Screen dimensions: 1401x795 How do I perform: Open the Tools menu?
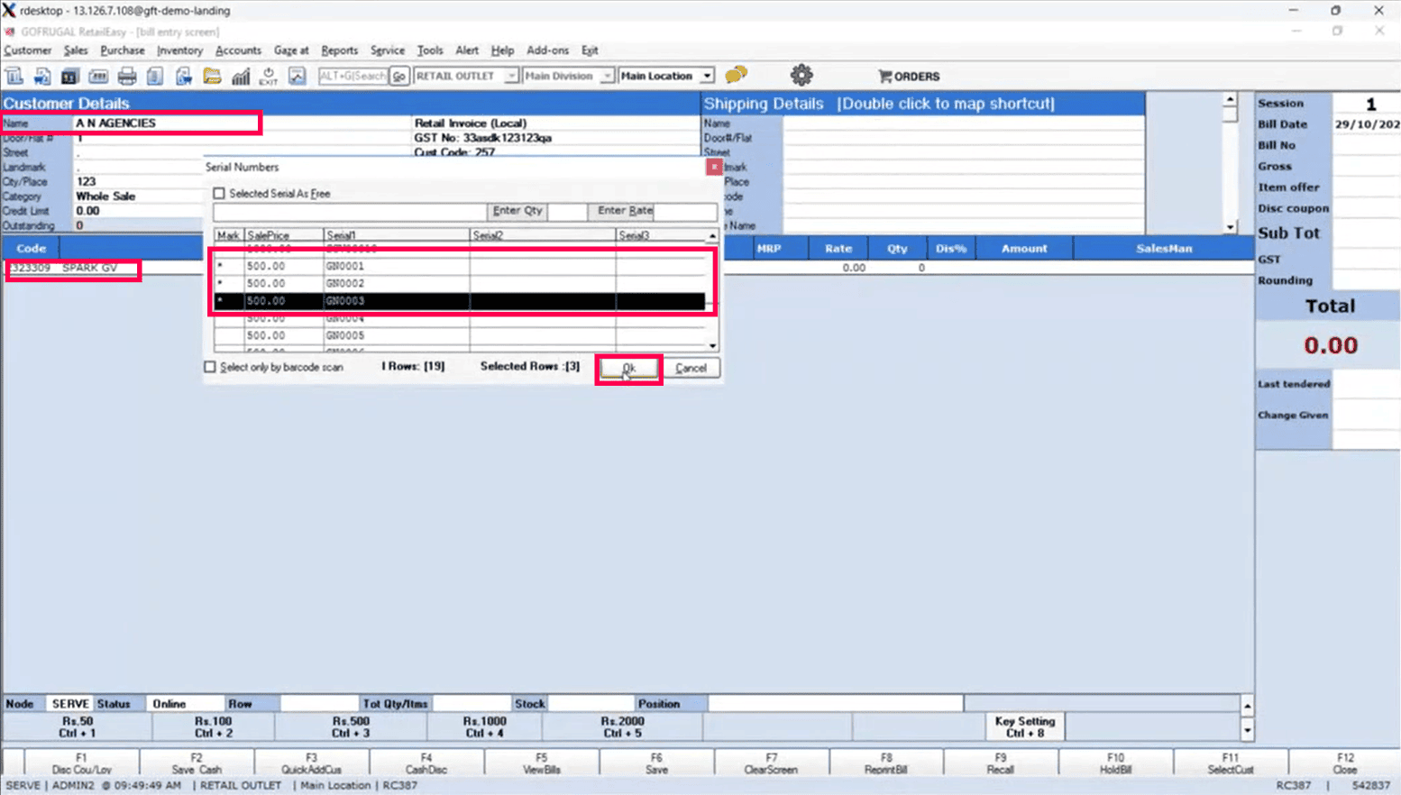pyautogui.click(x=430, y=50)
